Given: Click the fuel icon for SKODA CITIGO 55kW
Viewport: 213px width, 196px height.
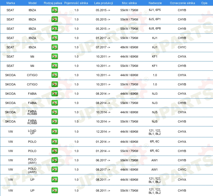Looking at the screenshot, I should point(54,84).
